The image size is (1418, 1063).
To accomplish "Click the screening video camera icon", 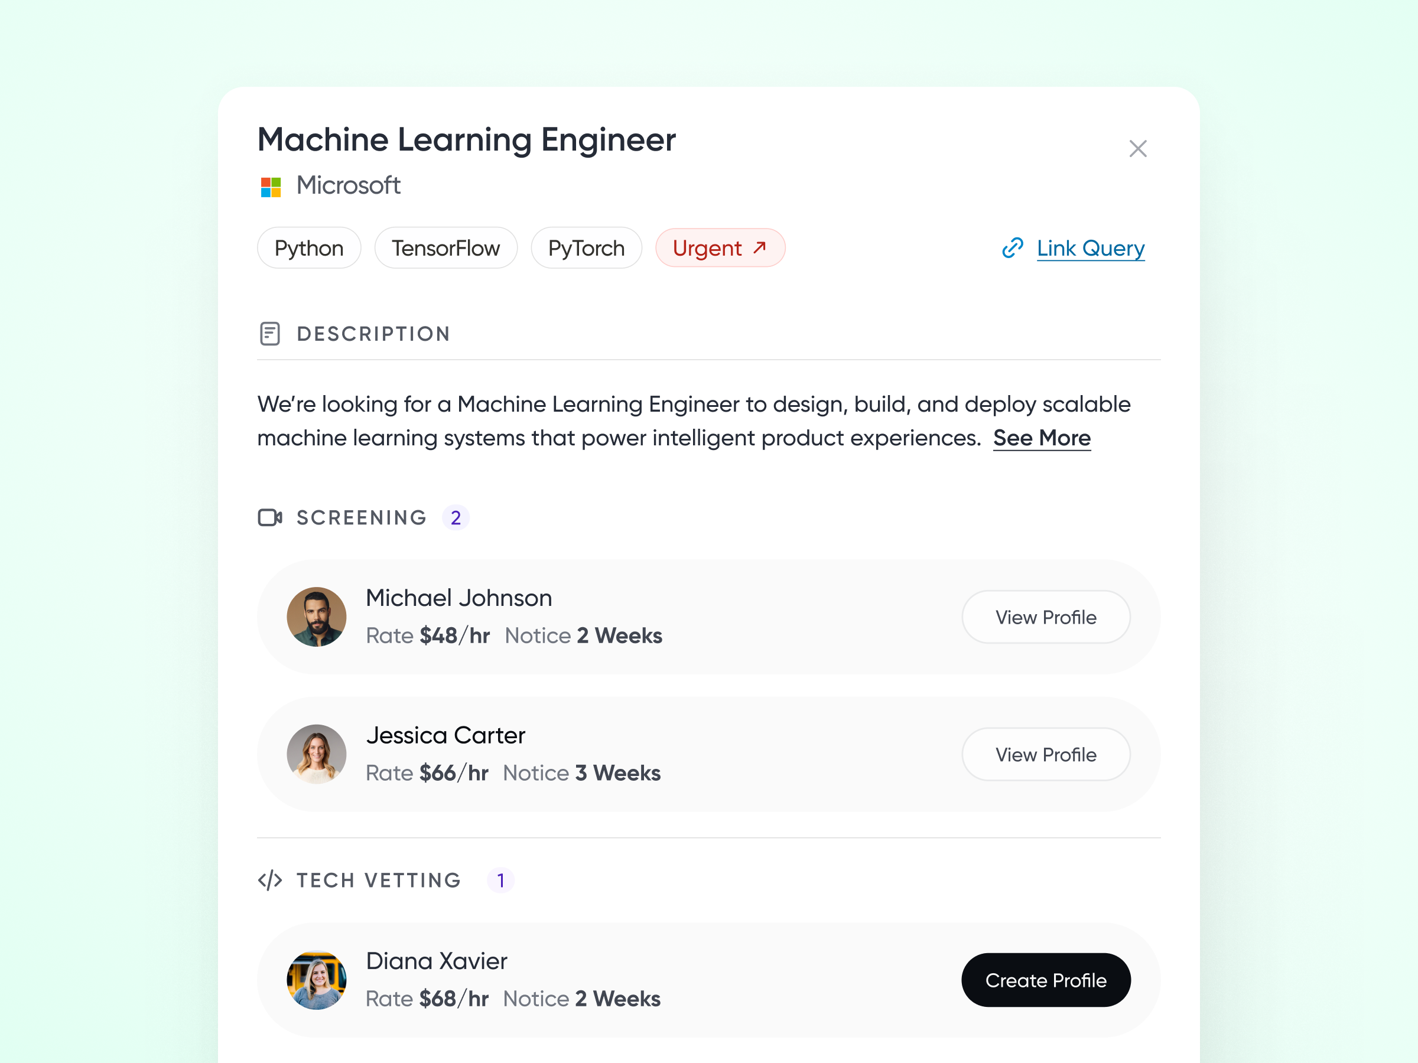I will [269, 518].
